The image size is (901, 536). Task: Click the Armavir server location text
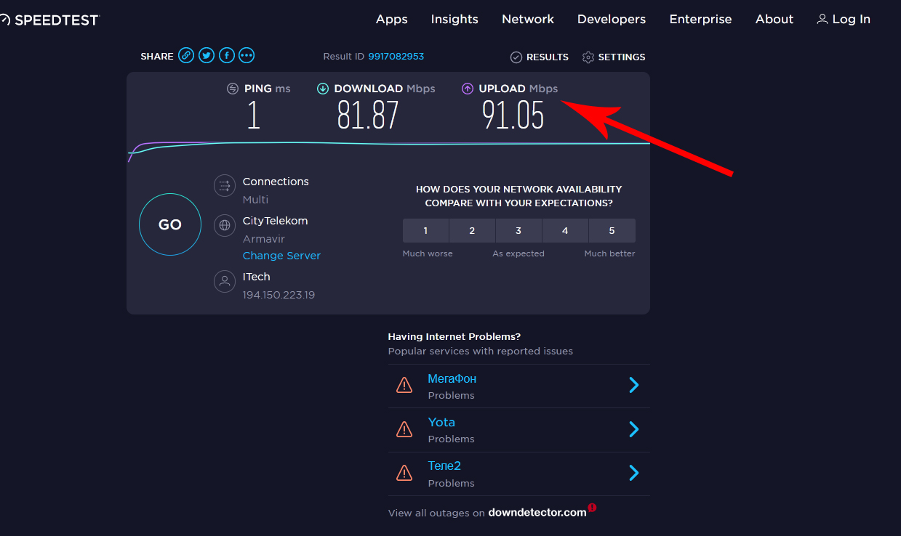tap(263, 239)
